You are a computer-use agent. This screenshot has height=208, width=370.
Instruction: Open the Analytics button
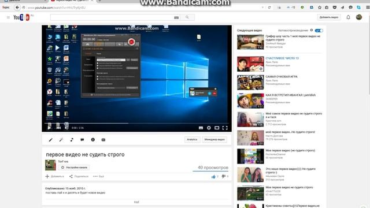click(192, 140)
